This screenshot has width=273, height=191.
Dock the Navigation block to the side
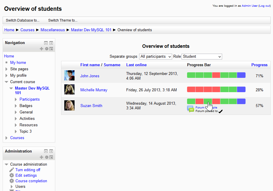pos(51,43)
